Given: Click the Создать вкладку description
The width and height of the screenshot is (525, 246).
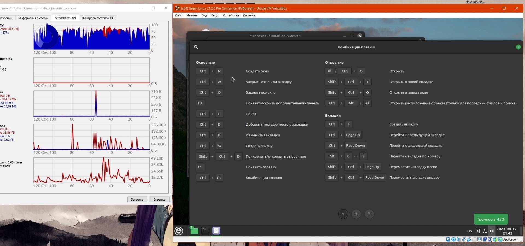Looking at the screenshot, I should click(404, 124).
